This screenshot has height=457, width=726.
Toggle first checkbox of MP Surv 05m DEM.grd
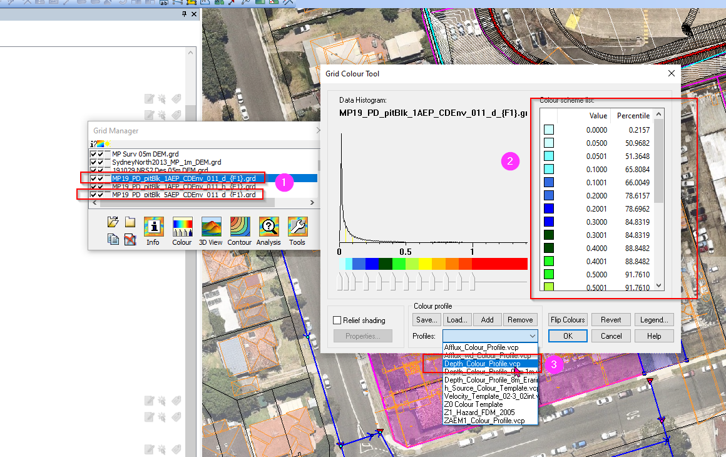[93, 154]
